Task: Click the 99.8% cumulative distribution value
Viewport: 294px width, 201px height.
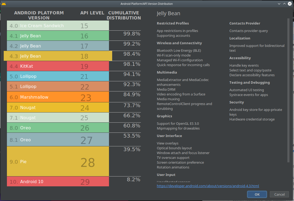Action: (132, 34)
